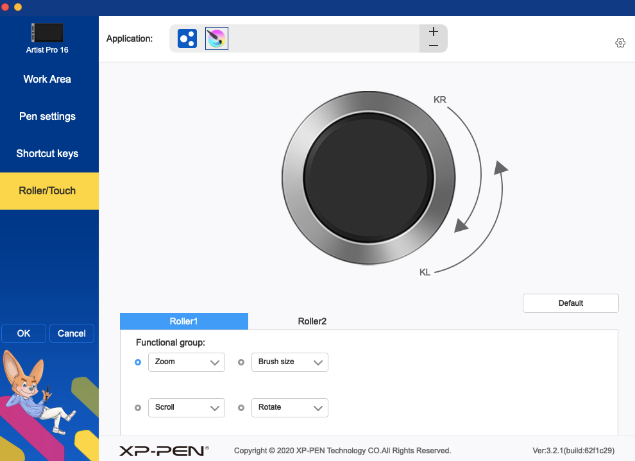Confirm changes with the OK button
Screen dimensions: 635x461
(x=24, y=333)
